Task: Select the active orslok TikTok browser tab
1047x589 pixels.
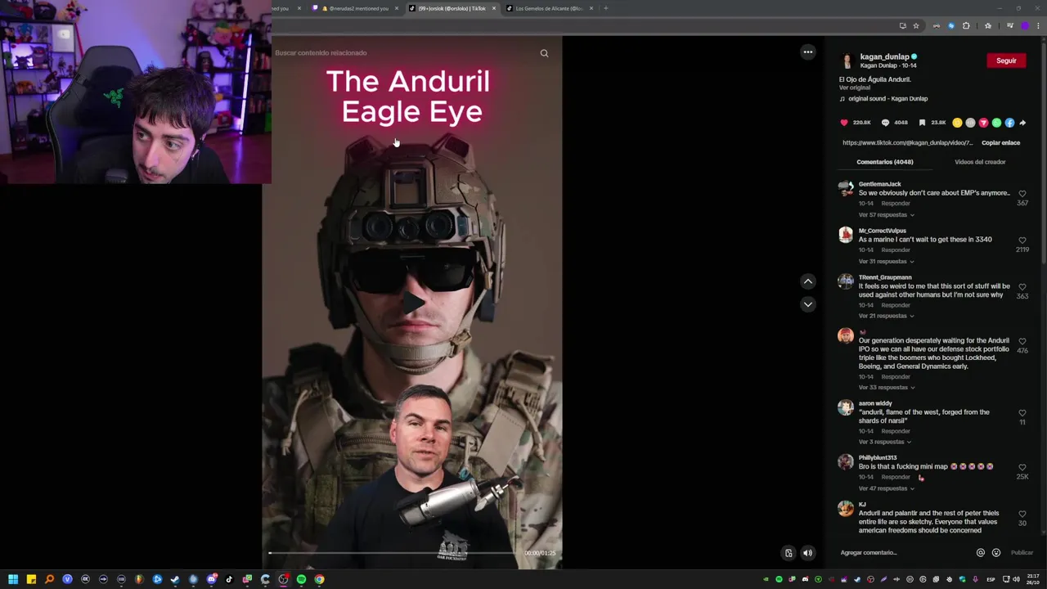Action: point(451,8)
